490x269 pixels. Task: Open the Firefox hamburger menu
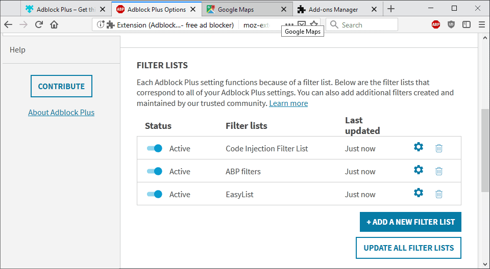[x=481, y=24]
